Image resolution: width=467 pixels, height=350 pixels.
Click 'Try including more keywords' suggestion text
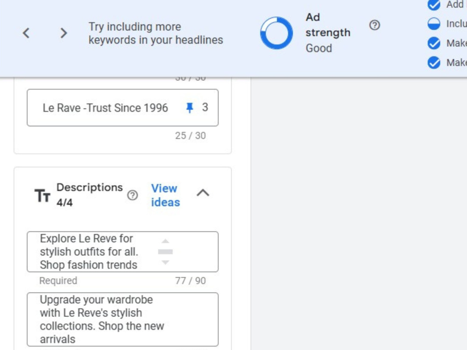pyautogui.click(x=156, y=33)
